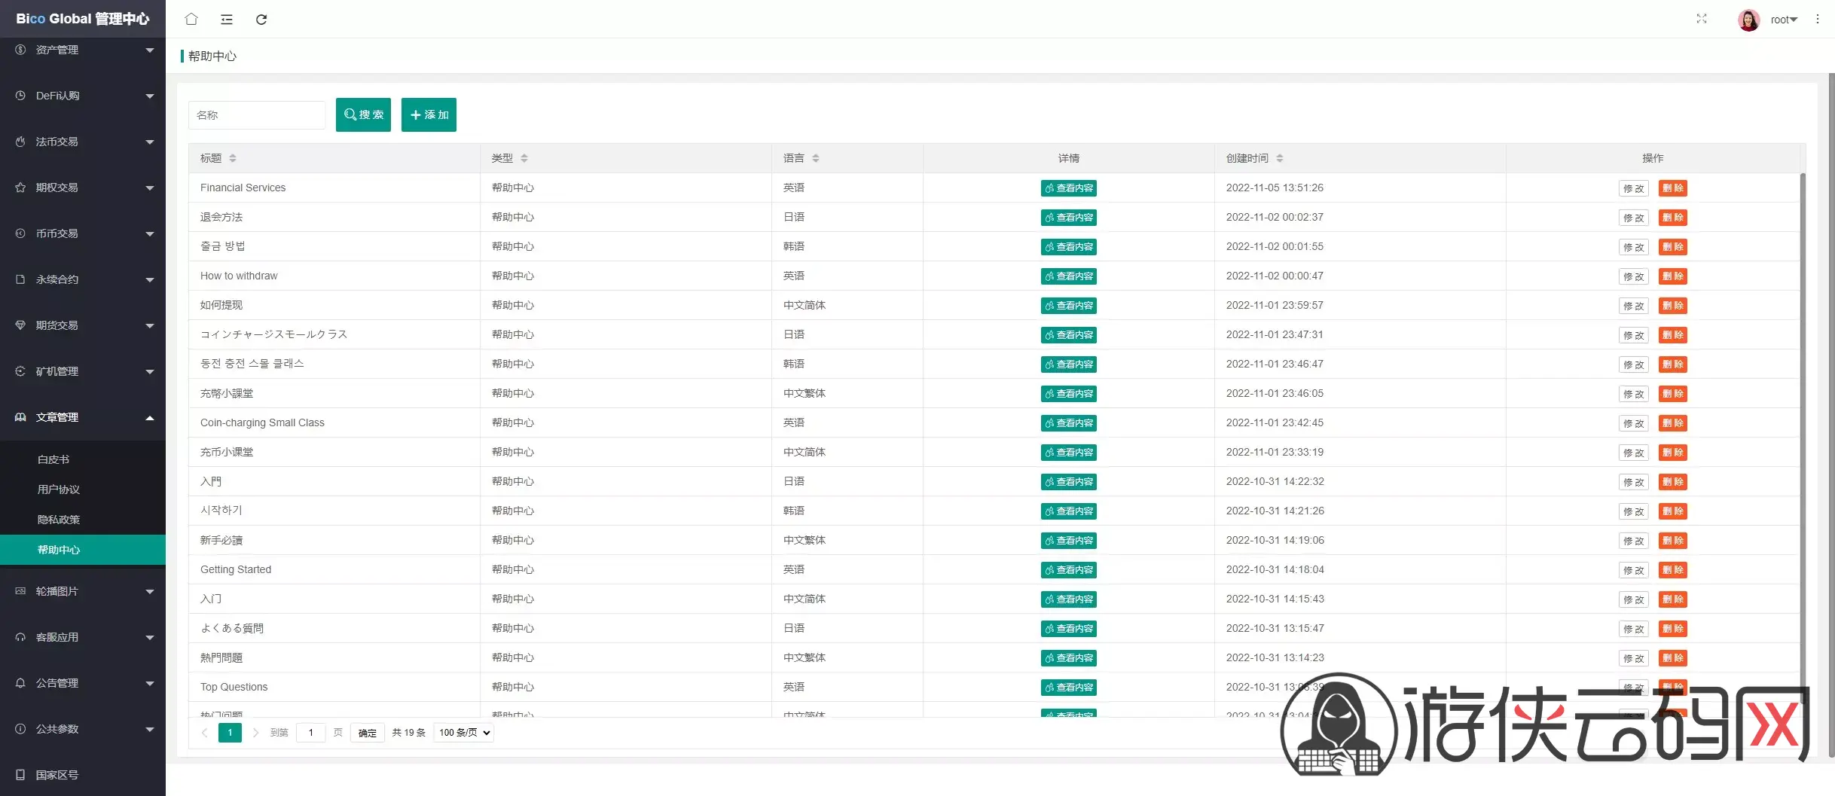The height and width of the screenshot is (796, 1835).
Task: Open the vertical three-dot more menu
Action: (x=1817, y=19)
